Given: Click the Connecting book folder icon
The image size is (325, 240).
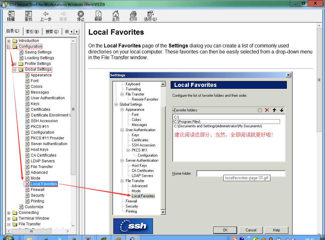Looking at the screenshot, I should pyautogui.click(x=15, y=213).
